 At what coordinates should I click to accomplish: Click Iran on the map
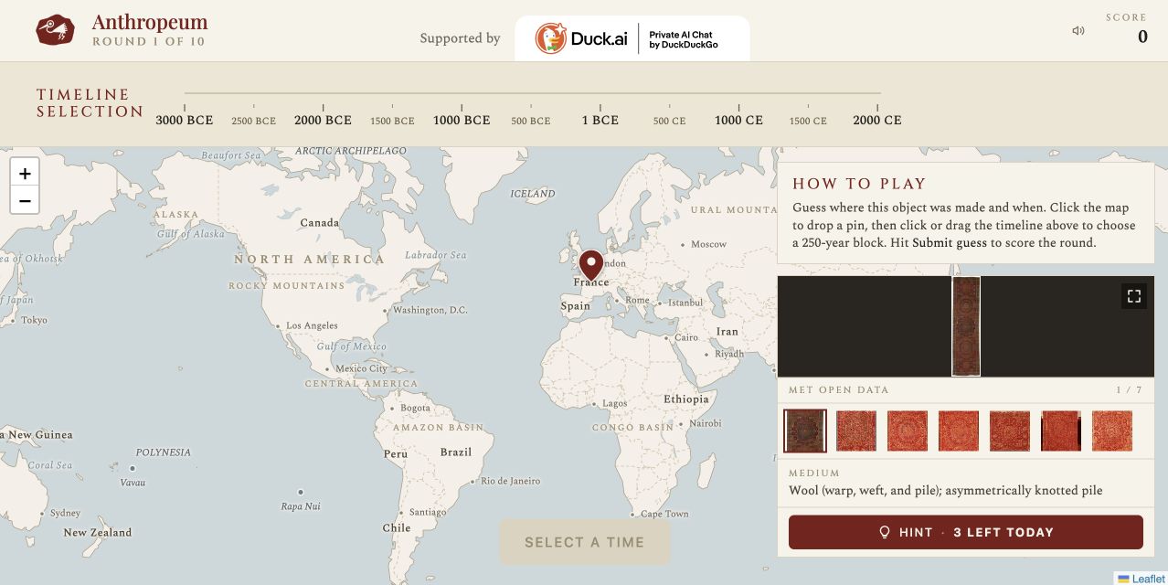pos(727,331)
